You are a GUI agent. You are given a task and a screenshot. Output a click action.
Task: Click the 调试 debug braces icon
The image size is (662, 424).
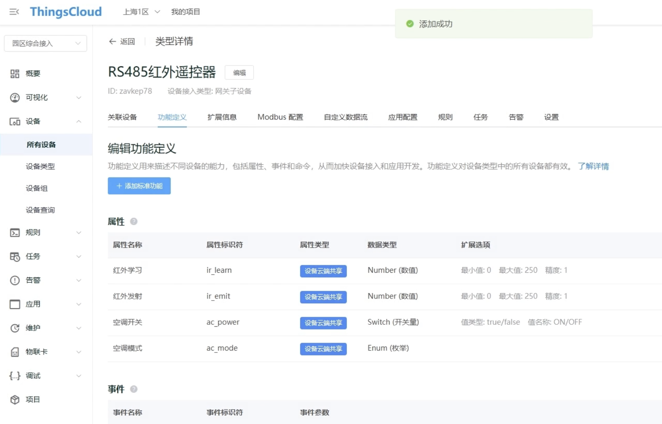[15, 376]
